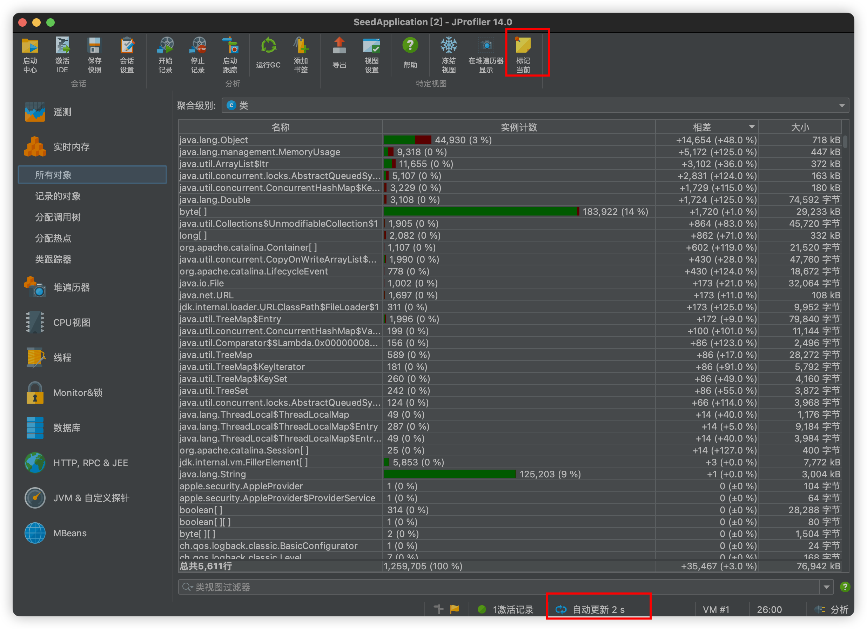Open the HTTP, RPC & JEE section
The height and width of the screenshot is (629, 867).
tap(76, 463)
